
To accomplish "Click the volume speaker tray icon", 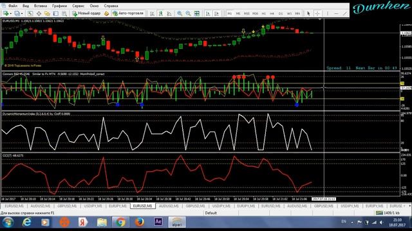I will [x=381, y=223].
